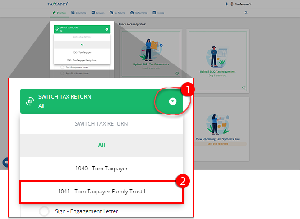Click the Upcoming Tax Payments illustration
Screen dimensions: 300x219
pos(217,124)
